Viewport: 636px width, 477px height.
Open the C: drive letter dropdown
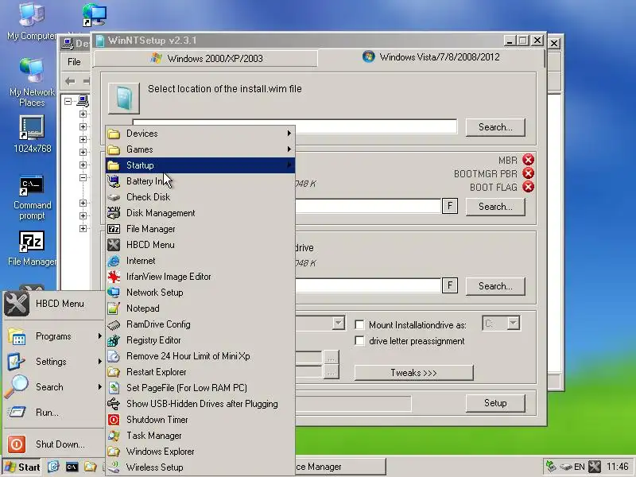pyautogui.click(x=513, y=324)
